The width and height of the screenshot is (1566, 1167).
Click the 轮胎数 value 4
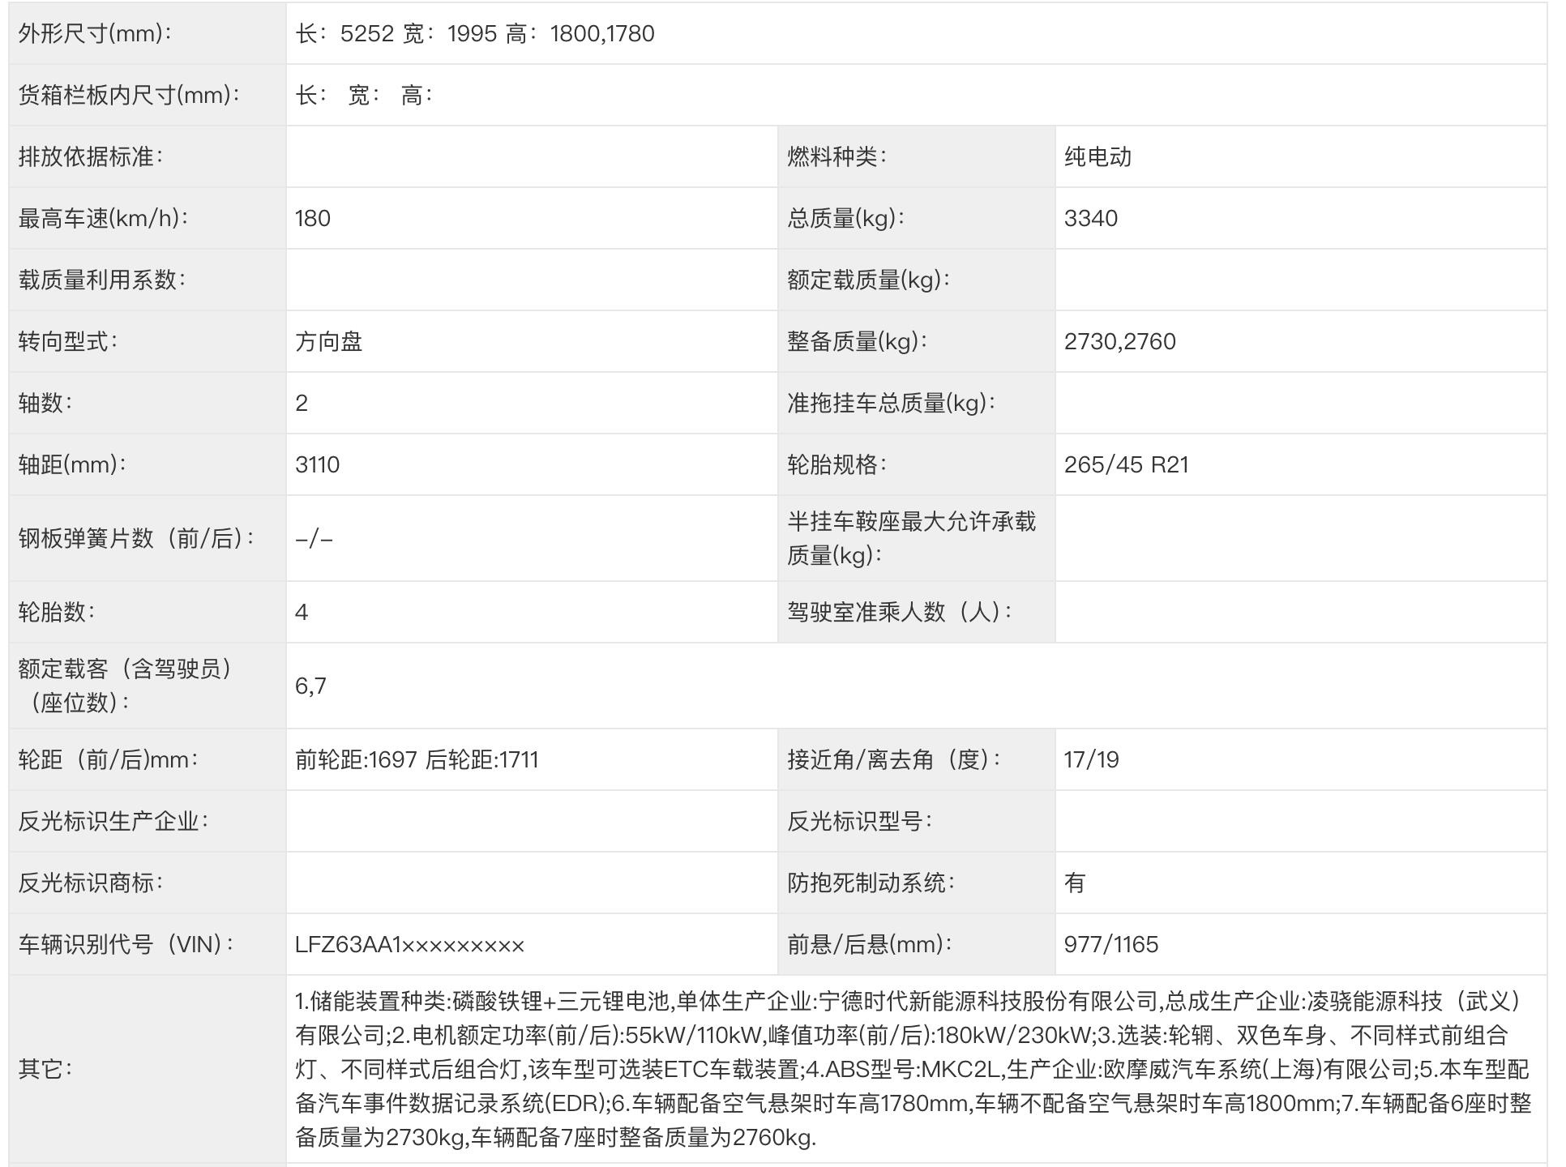(302, 612)
